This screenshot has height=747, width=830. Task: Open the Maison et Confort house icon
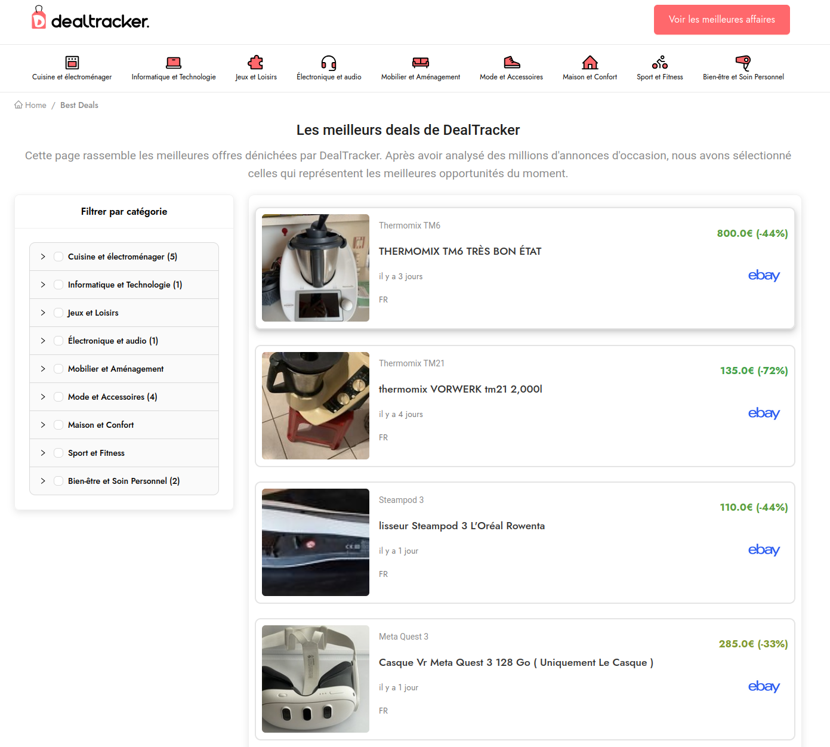click(590, 63)
